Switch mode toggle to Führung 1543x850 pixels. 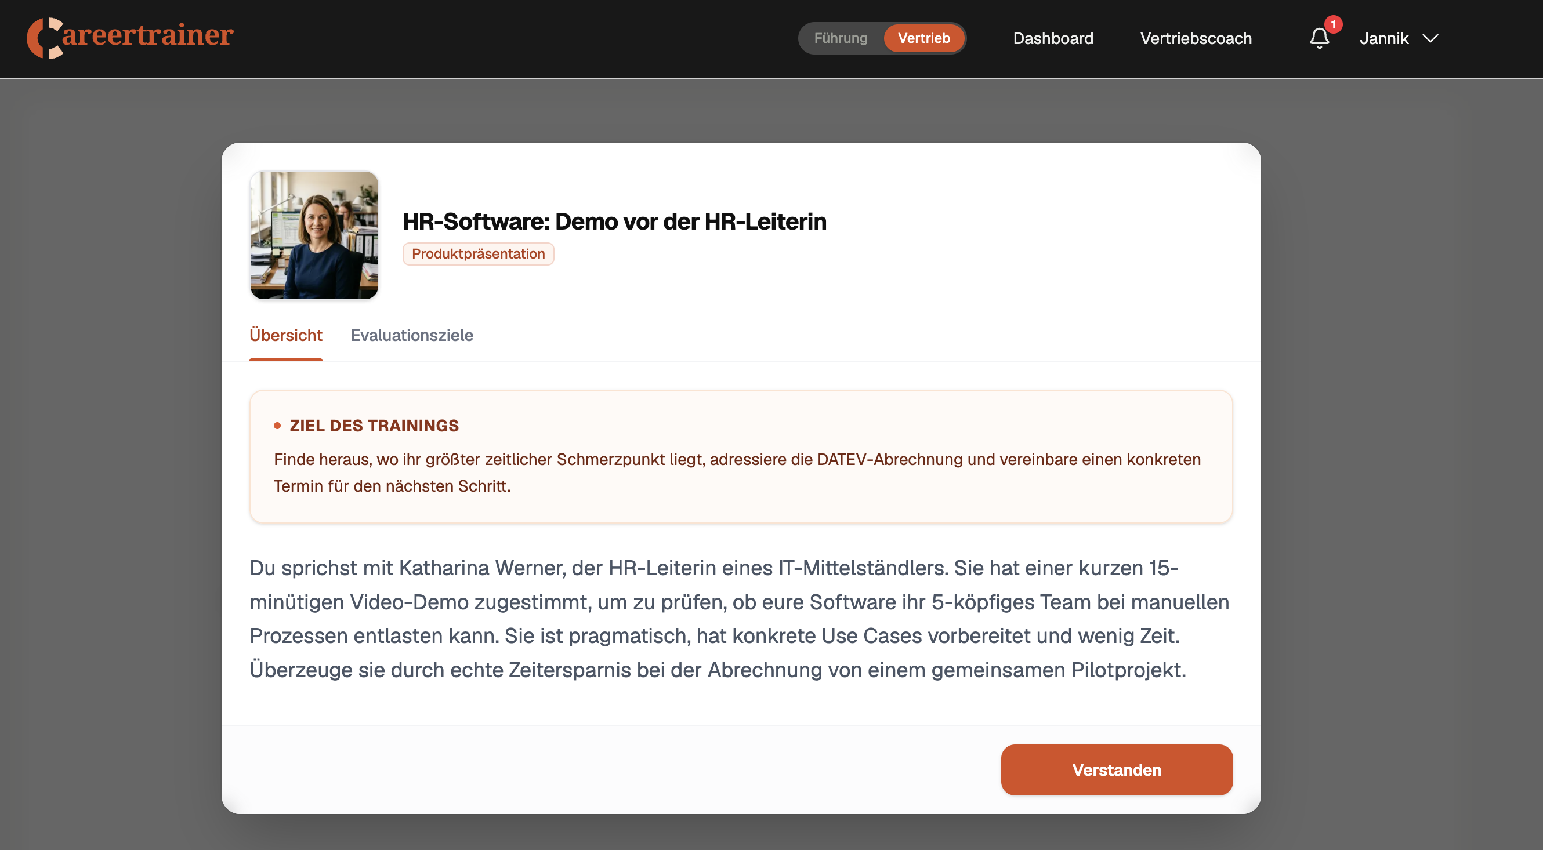(840, 38)
